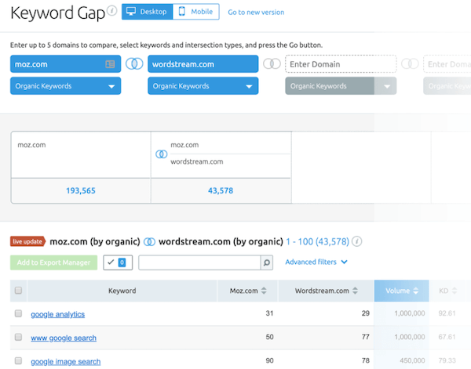The width and height of the screenshot is (471, 369).
Task: Click the magnifier search icon in filter box
Action: 266,263
